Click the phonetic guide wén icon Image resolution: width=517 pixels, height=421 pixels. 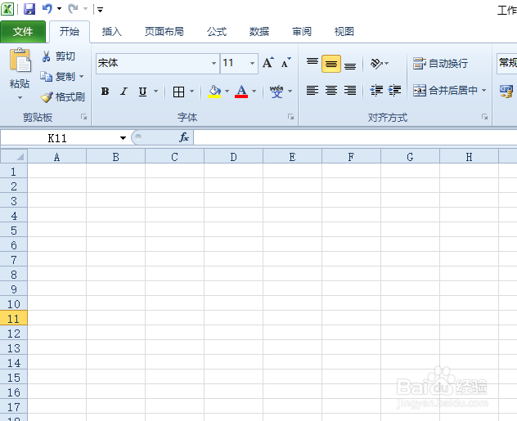276,92
